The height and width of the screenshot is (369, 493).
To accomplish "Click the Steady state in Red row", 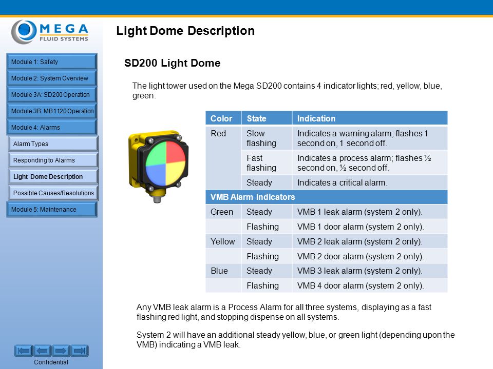I will coord(267,182).
